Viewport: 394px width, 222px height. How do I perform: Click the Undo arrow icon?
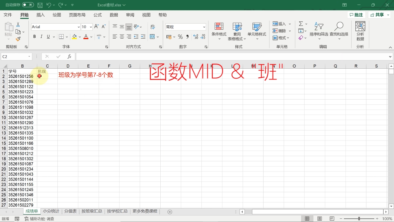49,5
